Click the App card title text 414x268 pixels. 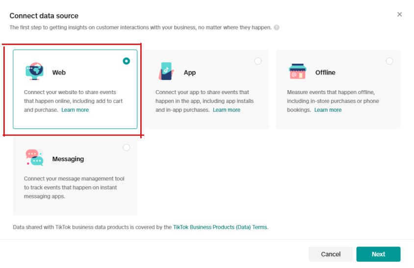(190, 73)
